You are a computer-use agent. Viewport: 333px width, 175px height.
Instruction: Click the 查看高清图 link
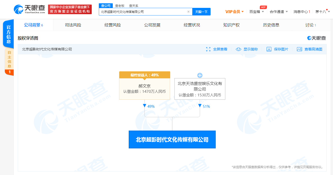[313, 49]
